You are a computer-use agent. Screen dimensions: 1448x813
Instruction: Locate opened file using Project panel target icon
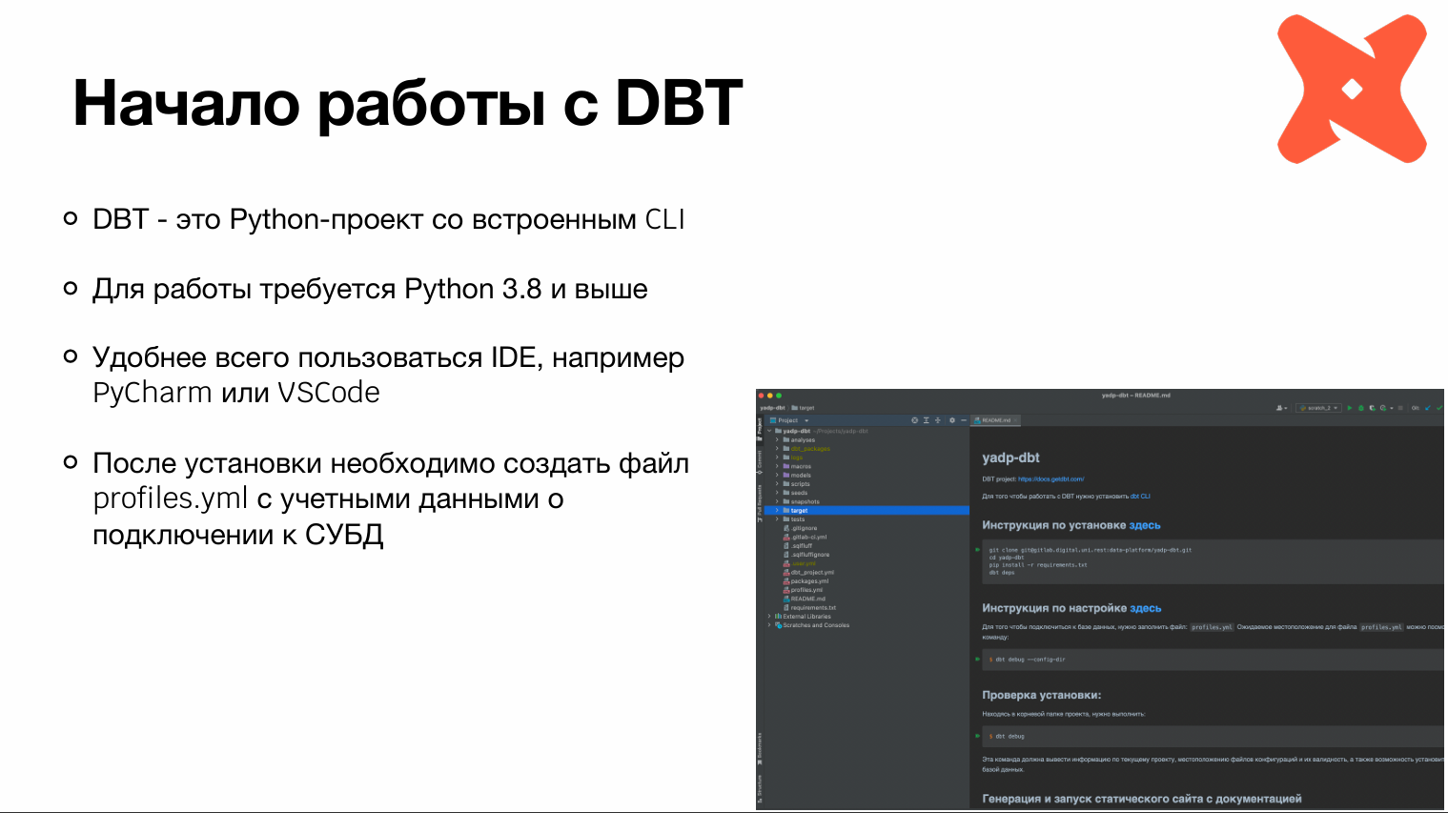point(914,420)
